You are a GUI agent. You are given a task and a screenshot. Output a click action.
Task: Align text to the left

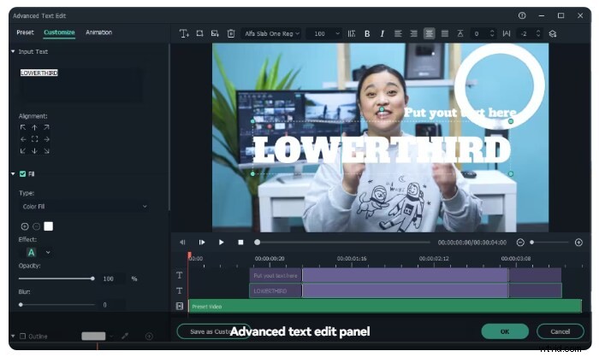[399, 33]
